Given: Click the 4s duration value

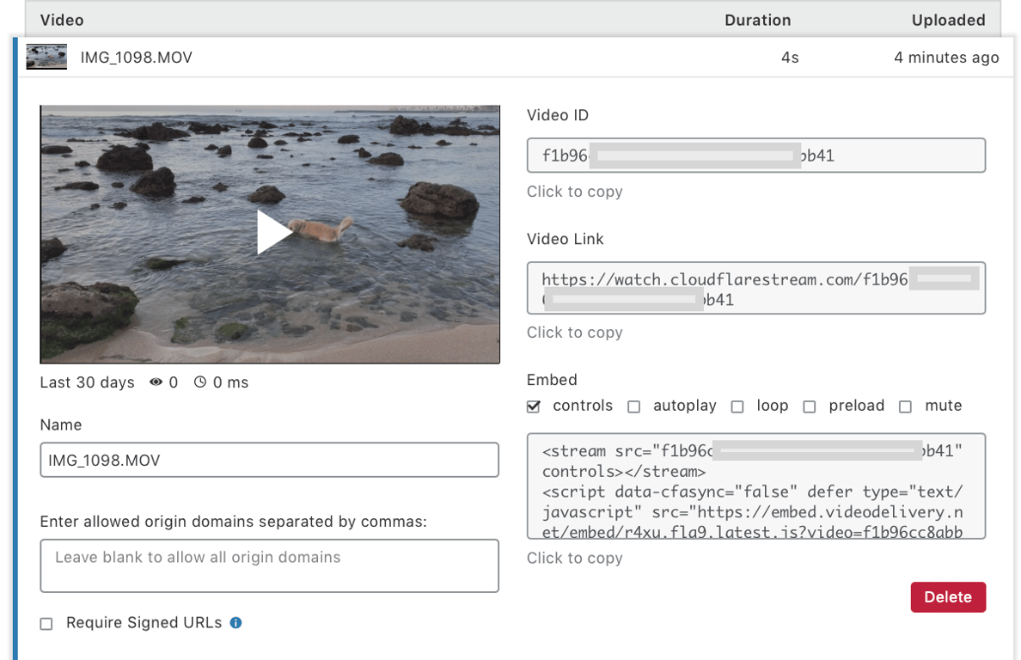Looking at the screenshot, I should click(790, 58).
